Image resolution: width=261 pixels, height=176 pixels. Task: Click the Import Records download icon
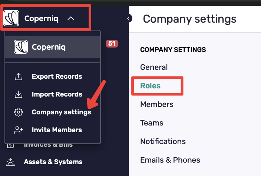(19, 94)
